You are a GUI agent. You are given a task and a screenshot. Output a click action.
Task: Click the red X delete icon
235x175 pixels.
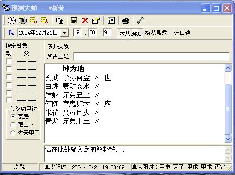coord(85,21)
